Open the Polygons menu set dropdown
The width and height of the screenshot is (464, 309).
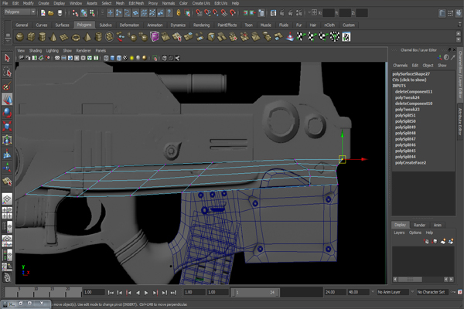(20, 12)
